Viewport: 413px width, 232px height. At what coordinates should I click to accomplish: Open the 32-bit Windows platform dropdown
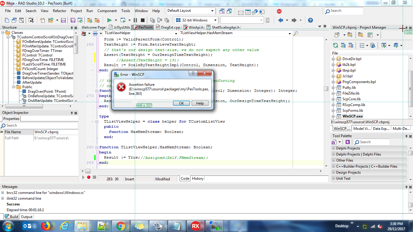(216, 20)
